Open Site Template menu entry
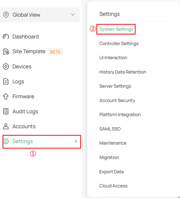The image size is (180, 198). pos(29,51)
